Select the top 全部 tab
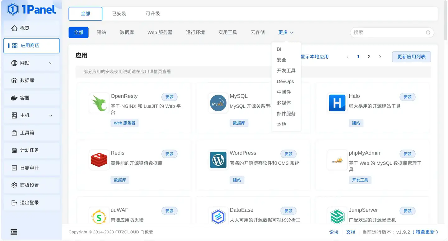This screenshot has height=241, width=448. coord(86,14)
